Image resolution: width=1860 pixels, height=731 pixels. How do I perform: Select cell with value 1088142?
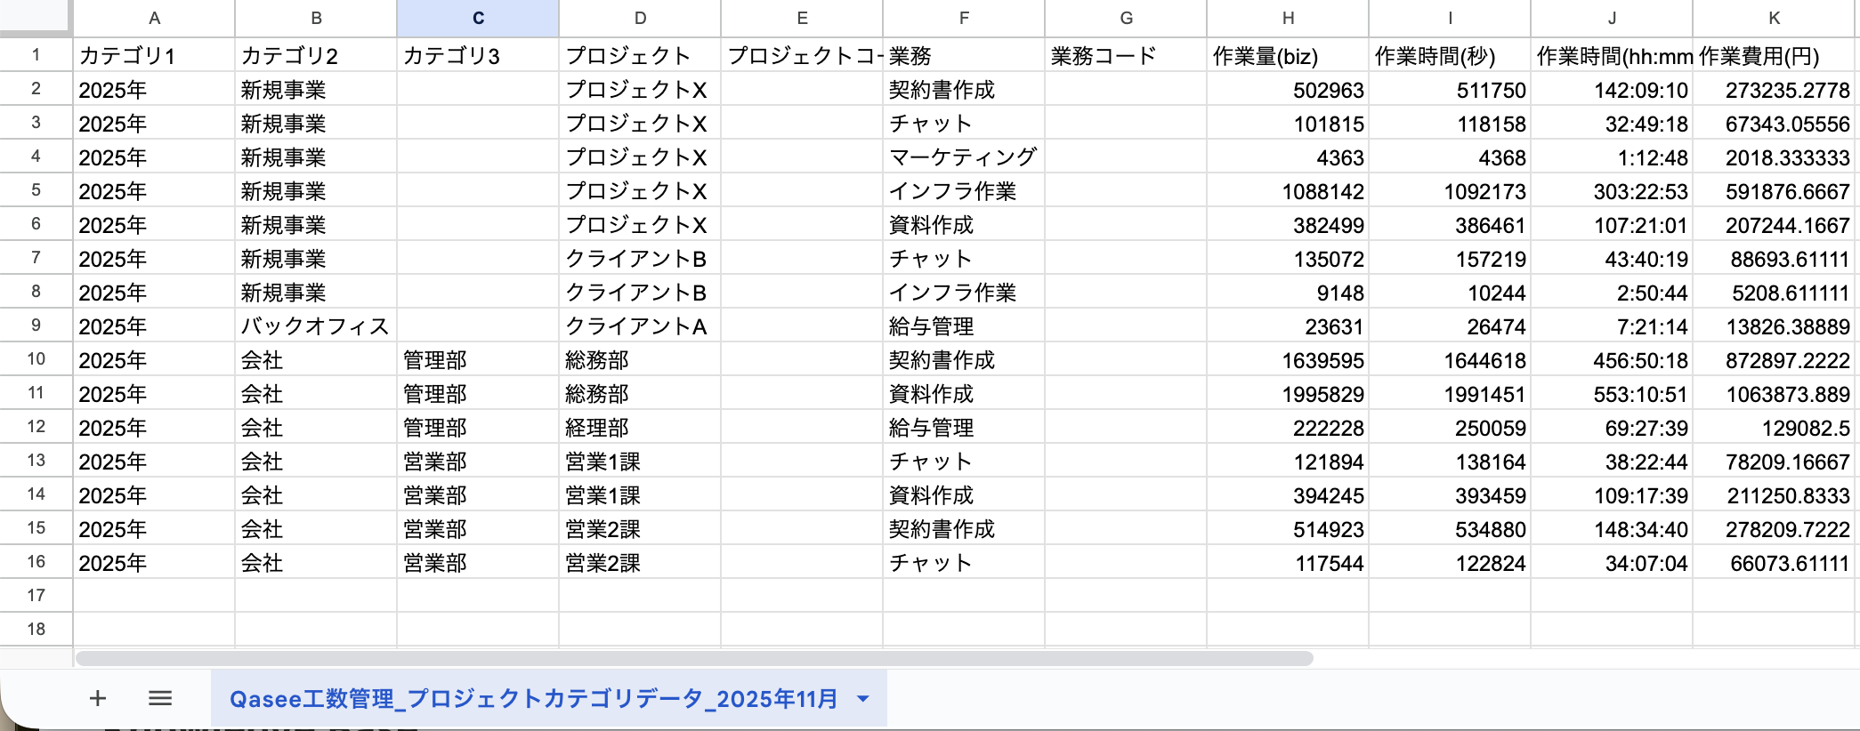tap(1288, 190)
